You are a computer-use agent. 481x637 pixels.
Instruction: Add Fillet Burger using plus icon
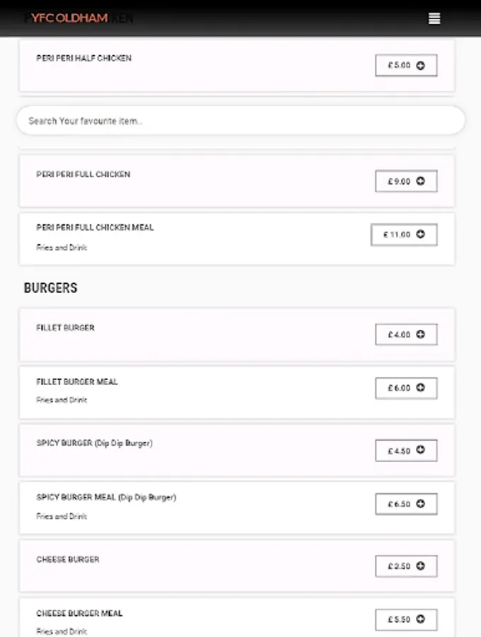(420, 334)
